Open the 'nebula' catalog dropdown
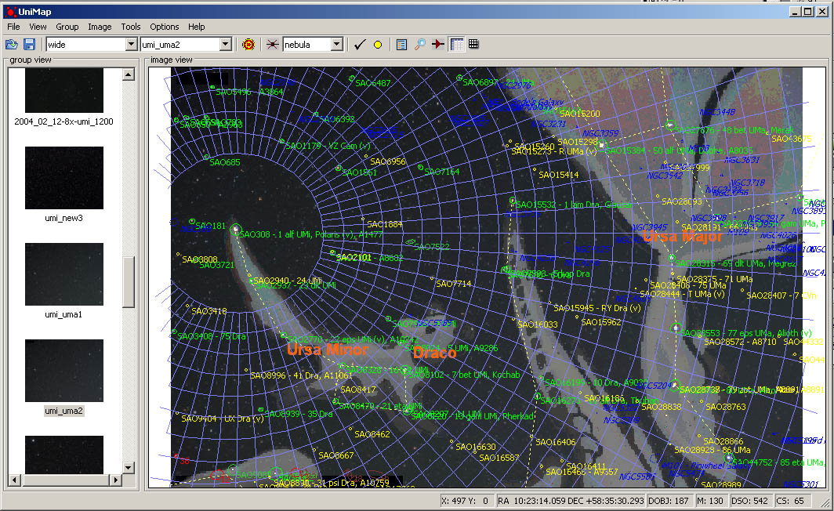The image size is (834, 511). pyautogui.click(x=336, y=45)
